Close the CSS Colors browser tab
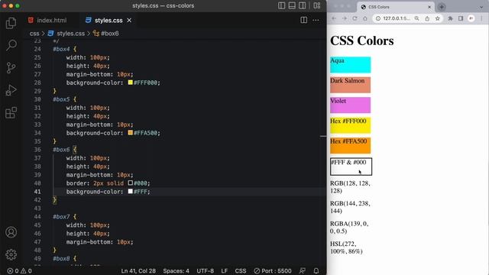 pyautogui.click(x=429, y=7)
